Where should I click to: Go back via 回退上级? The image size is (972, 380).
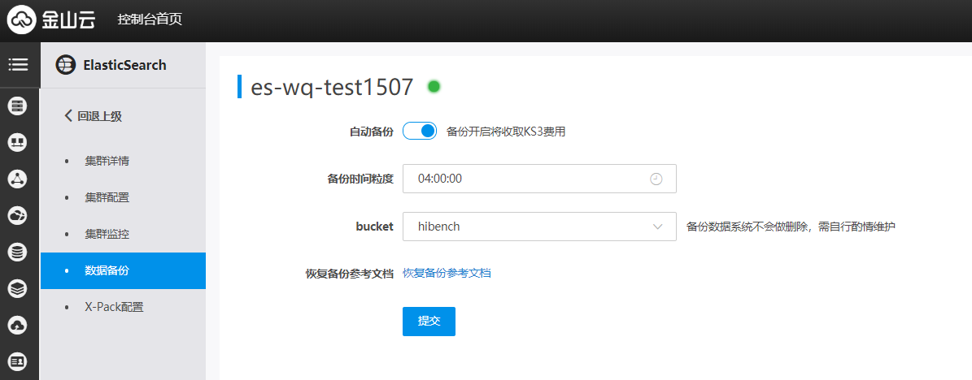[94, 116]
